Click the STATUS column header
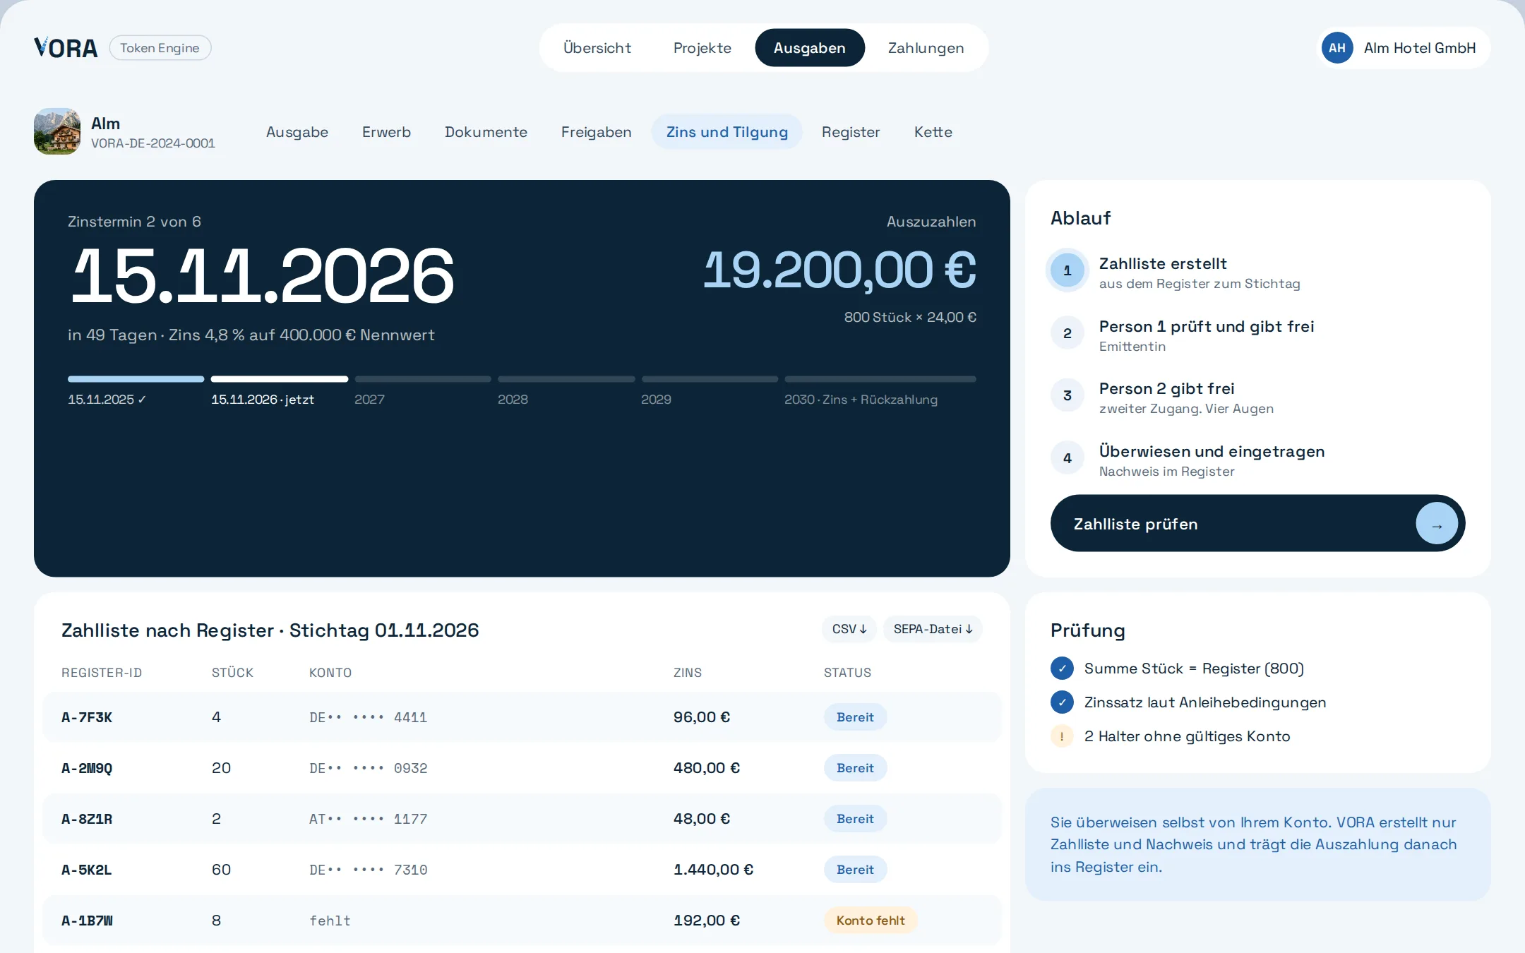Viewport: 1525px width, 953px height. 847,673
